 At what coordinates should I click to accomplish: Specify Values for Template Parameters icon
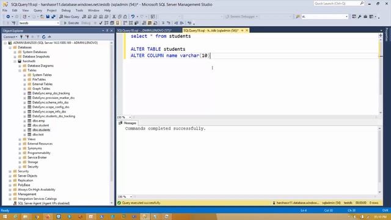point(189,23)
